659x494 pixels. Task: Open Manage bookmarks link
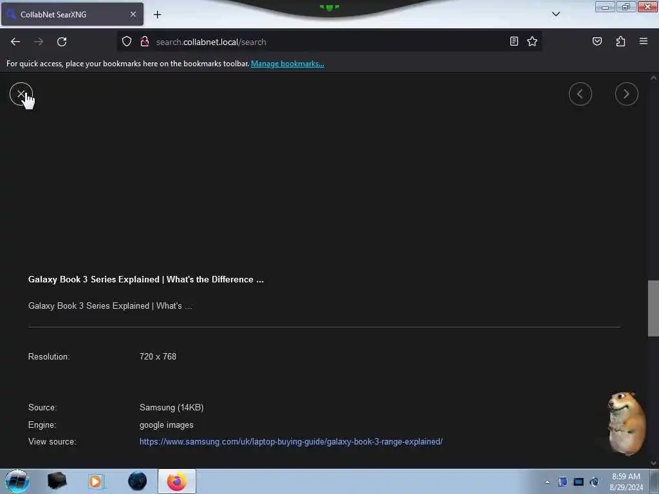pos(288,64)
